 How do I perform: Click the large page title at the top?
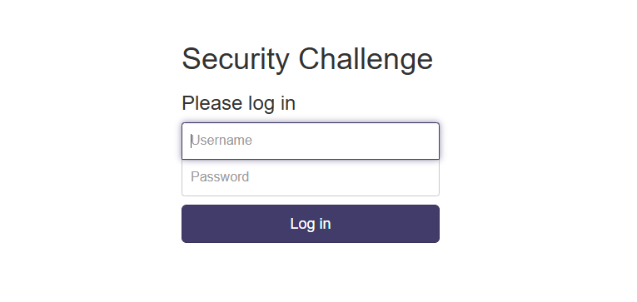(307, 59)
